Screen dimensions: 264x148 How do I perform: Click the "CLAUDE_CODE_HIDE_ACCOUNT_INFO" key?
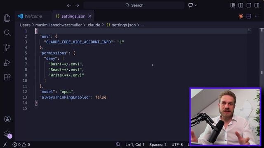point(78,42)
